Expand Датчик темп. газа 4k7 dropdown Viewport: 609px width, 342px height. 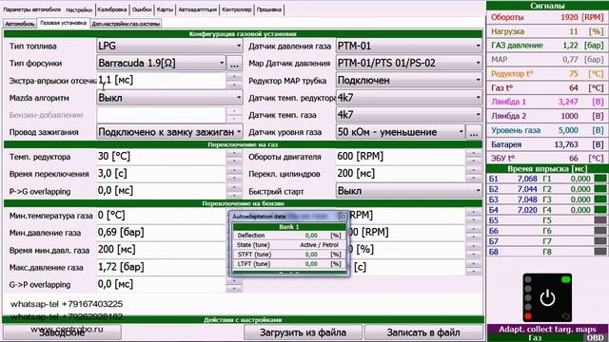(x=409, y=115)
